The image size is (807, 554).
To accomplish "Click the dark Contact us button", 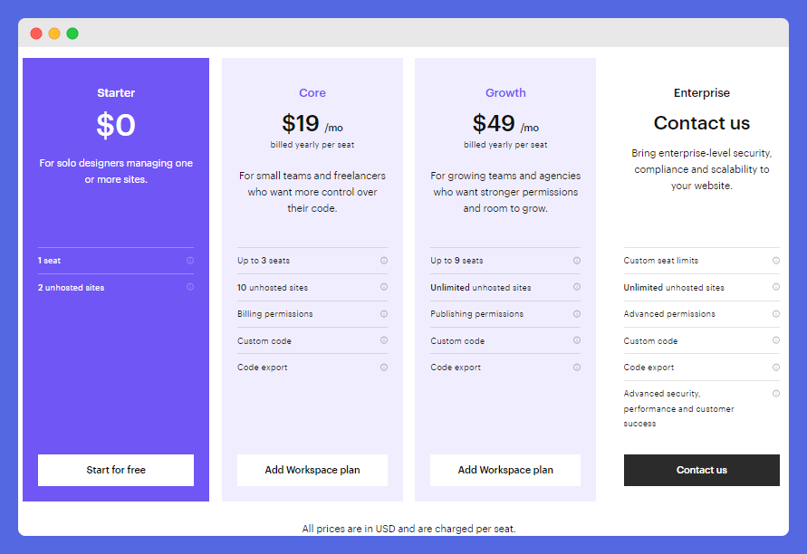I will 702,470.
